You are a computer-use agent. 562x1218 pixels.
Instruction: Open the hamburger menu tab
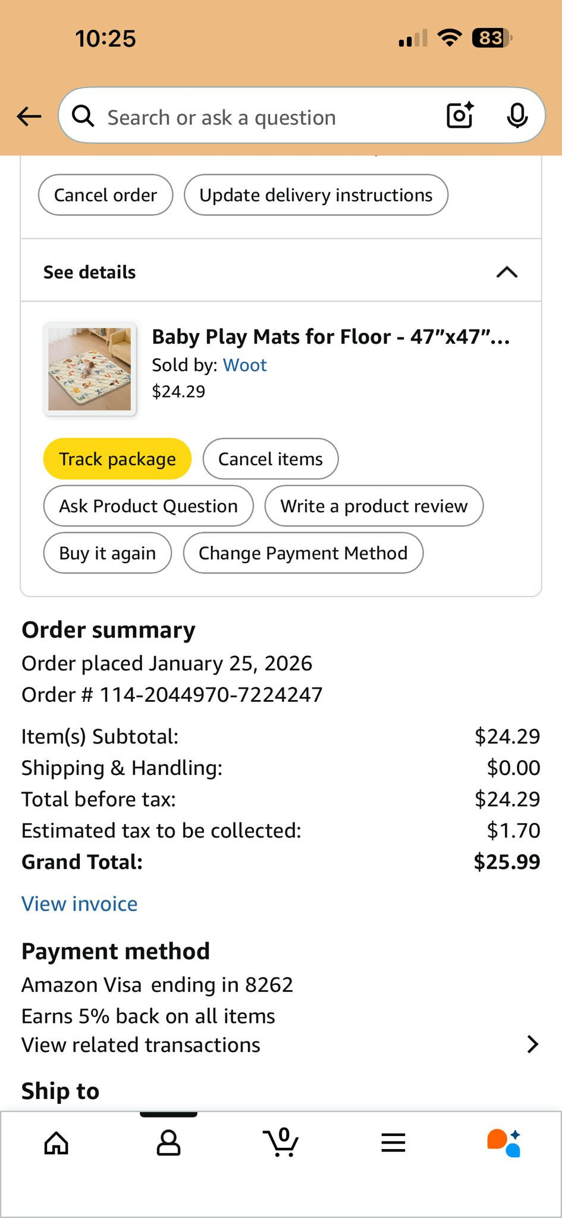(x=393, y=1142)
